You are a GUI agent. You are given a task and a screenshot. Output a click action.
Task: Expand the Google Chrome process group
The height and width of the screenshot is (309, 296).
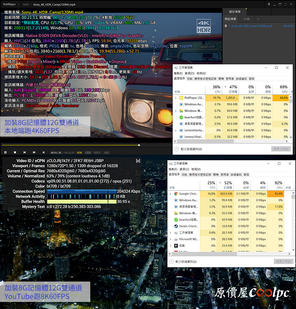click(x=170, y=194)
